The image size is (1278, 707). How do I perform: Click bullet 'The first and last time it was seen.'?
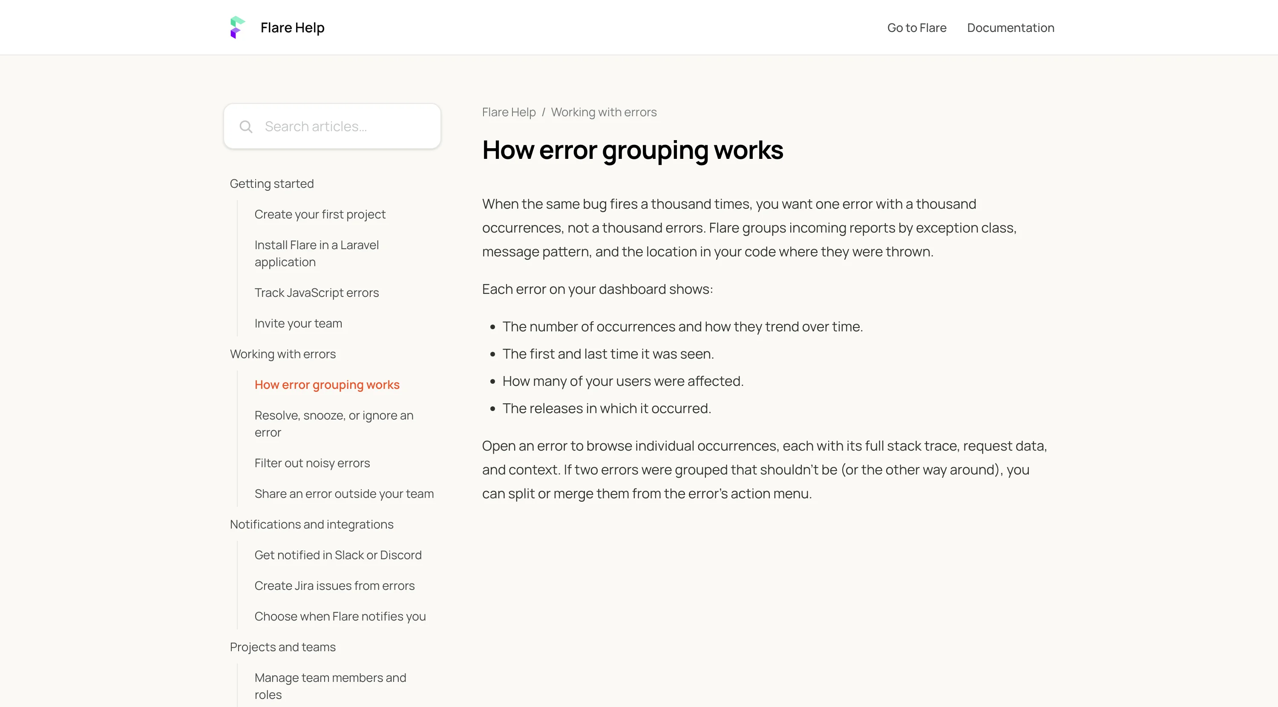pyautogui.click(x=608, y=354)
